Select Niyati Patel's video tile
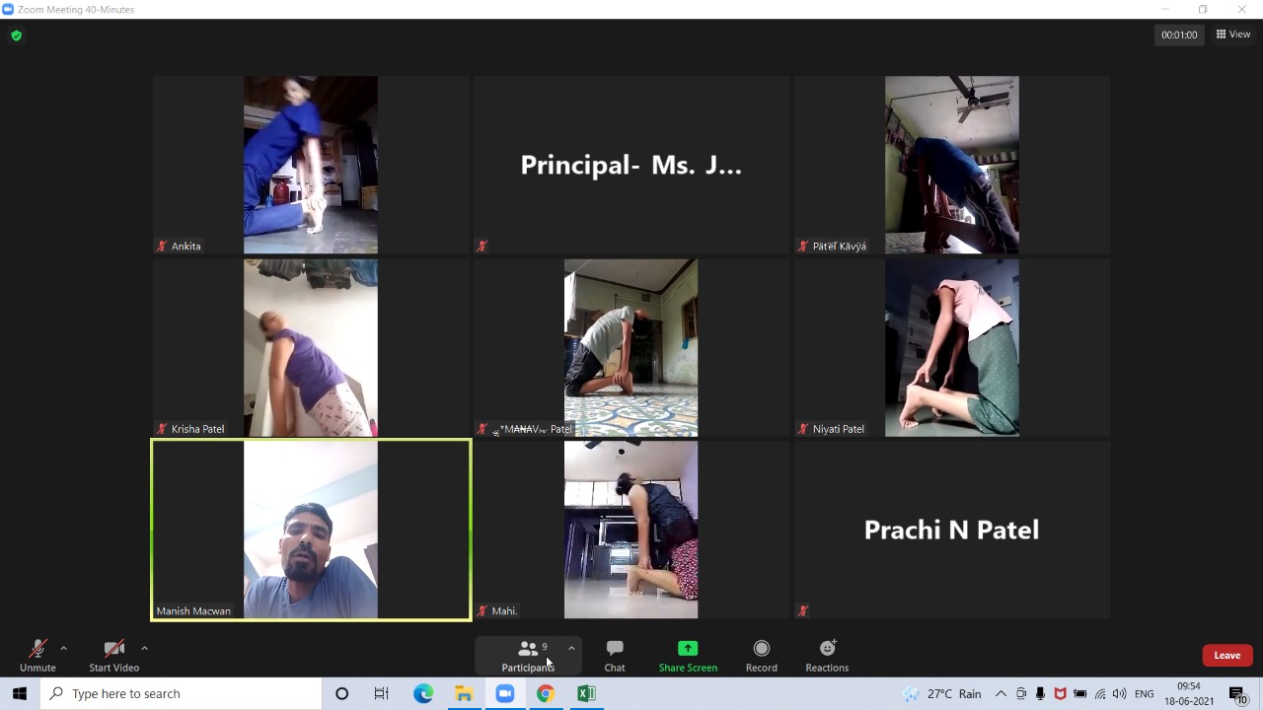This screenshot has width=1263, height=710. pyautogui.click(x=951, y=347)
